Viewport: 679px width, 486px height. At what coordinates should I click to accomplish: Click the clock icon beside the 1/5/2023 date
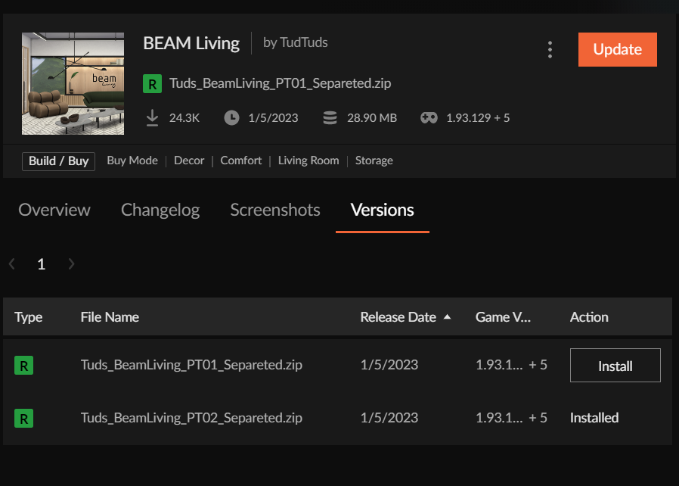point(231,118)
